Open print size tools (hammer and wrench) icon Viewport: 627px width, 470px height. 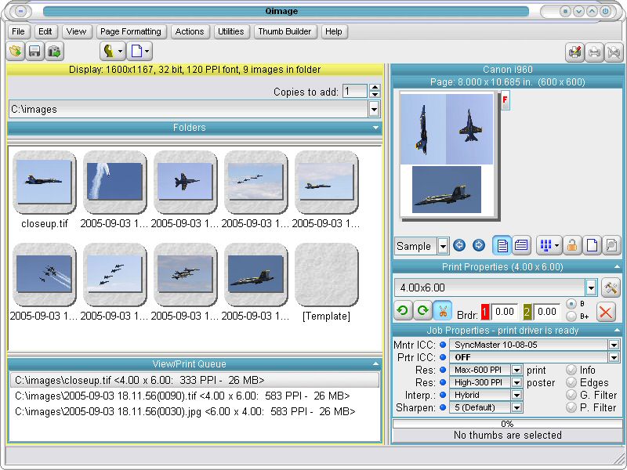tap(611, 287)
